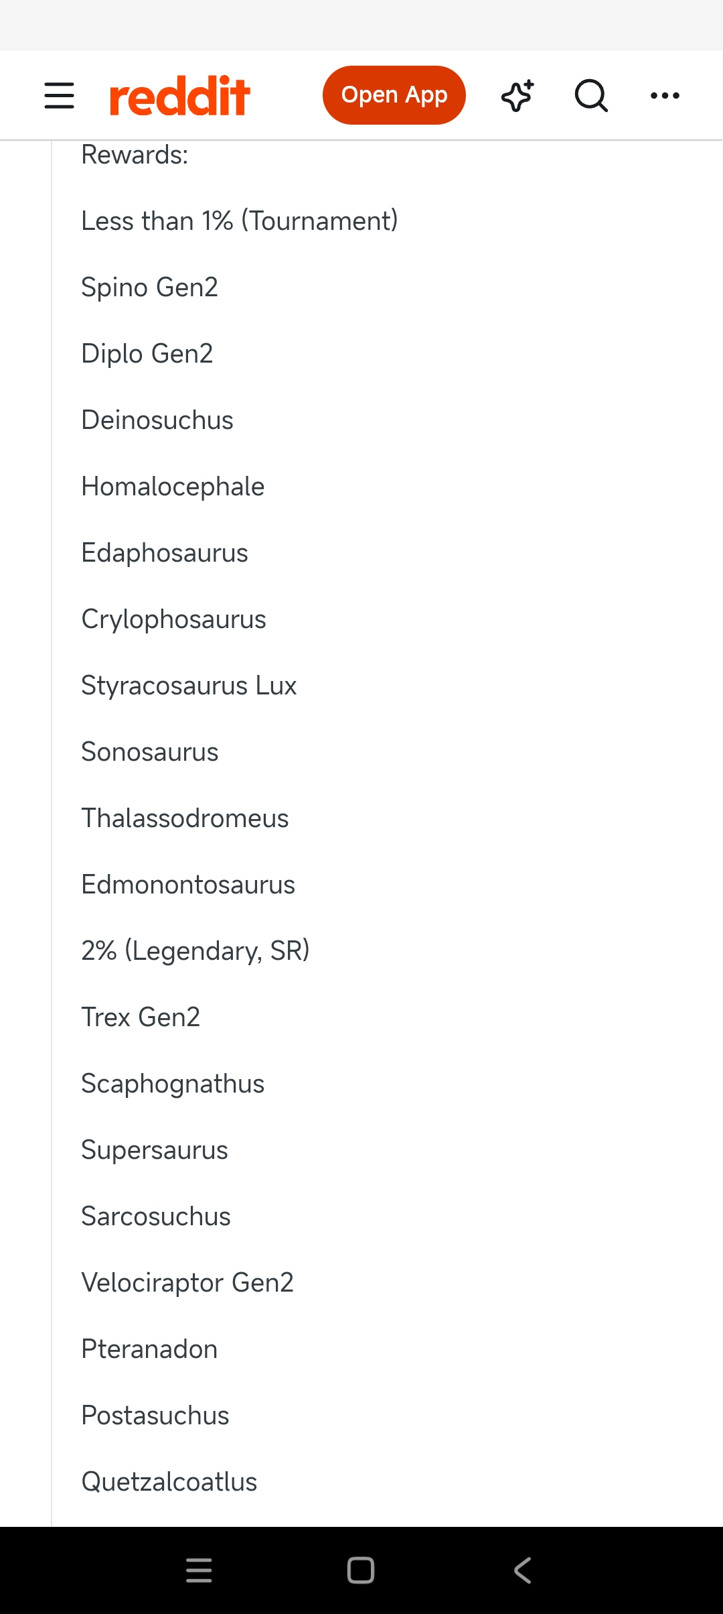
Task: Open the Reddit Answers sparkle icon
Action: click(517, 95)
